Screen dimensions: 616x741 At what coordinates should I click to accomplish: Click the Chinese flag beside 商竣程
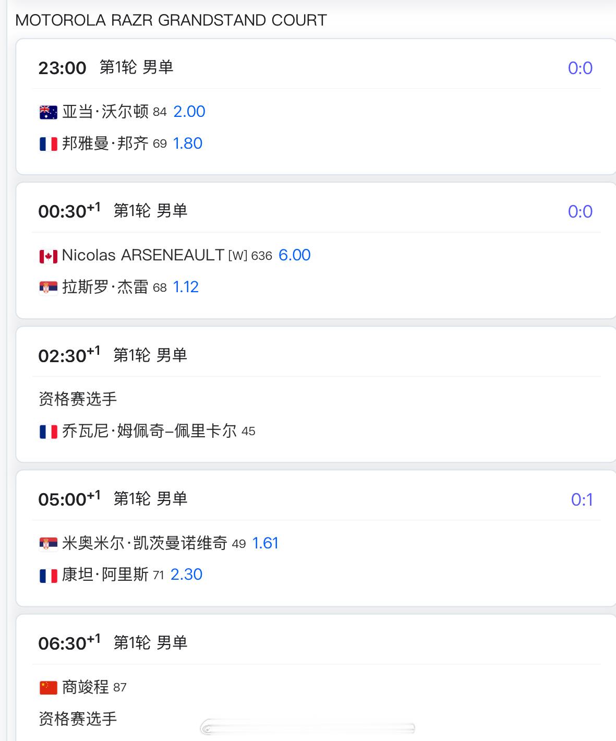tap(49, 688)
